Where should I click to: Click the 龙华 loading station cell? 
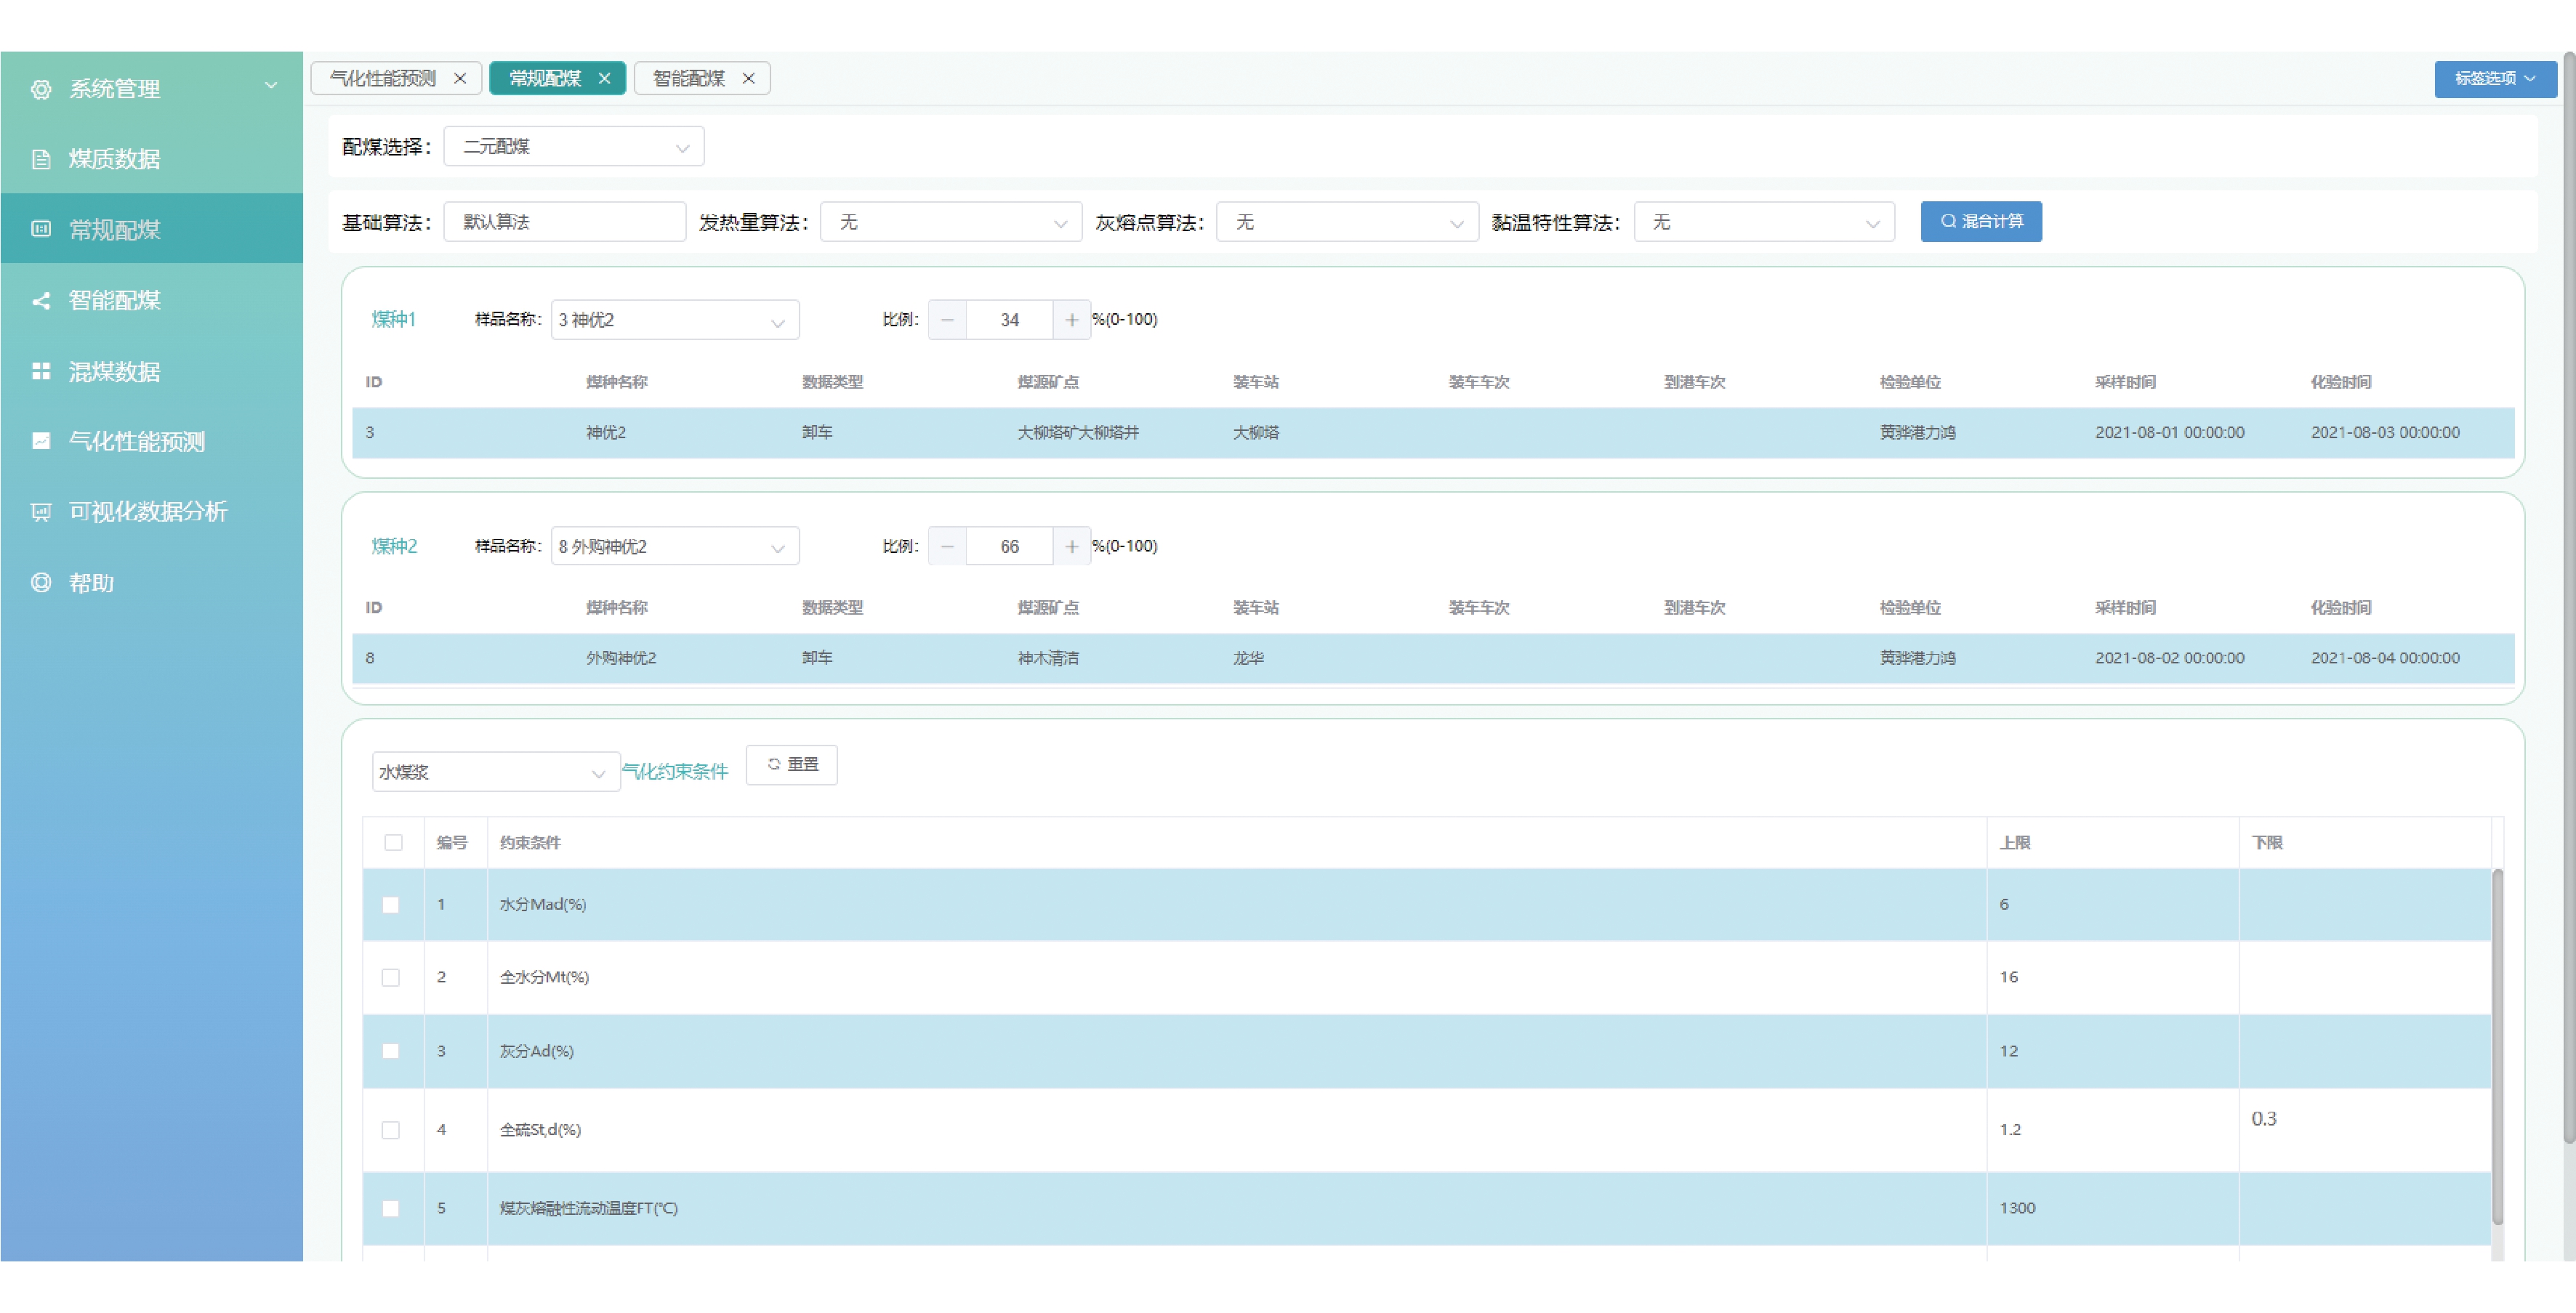click(x=1248, y=658)
